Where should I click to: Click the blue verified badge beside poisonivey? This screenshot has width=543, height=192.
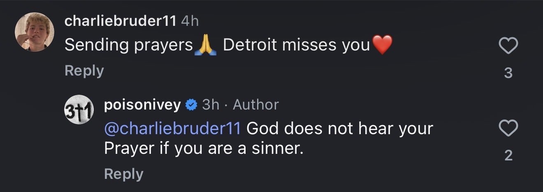pos(191,105)
